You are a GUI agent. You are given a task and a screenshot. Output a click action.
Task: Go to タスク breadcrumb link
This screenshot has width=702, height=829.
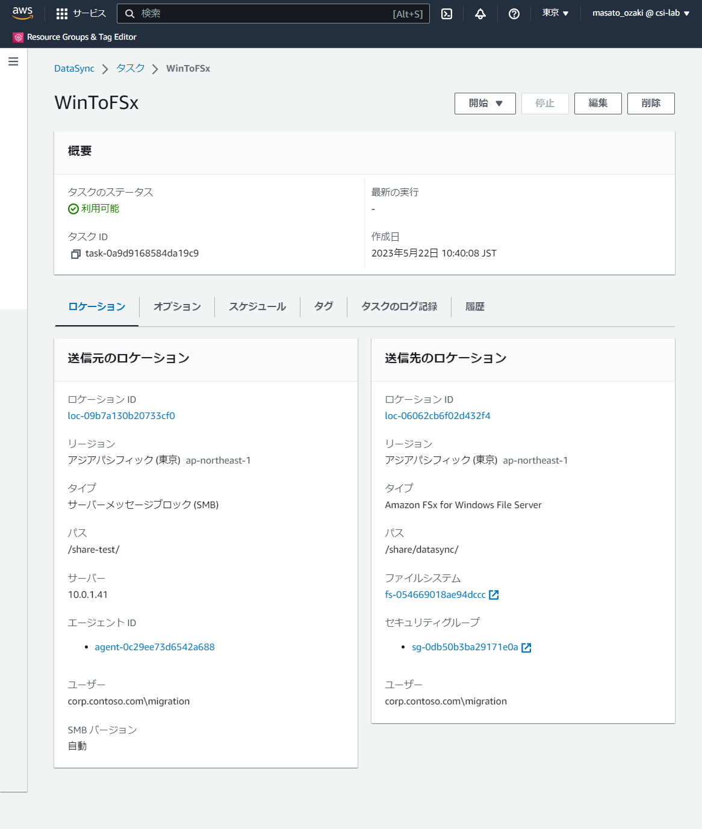pos(131,69)
